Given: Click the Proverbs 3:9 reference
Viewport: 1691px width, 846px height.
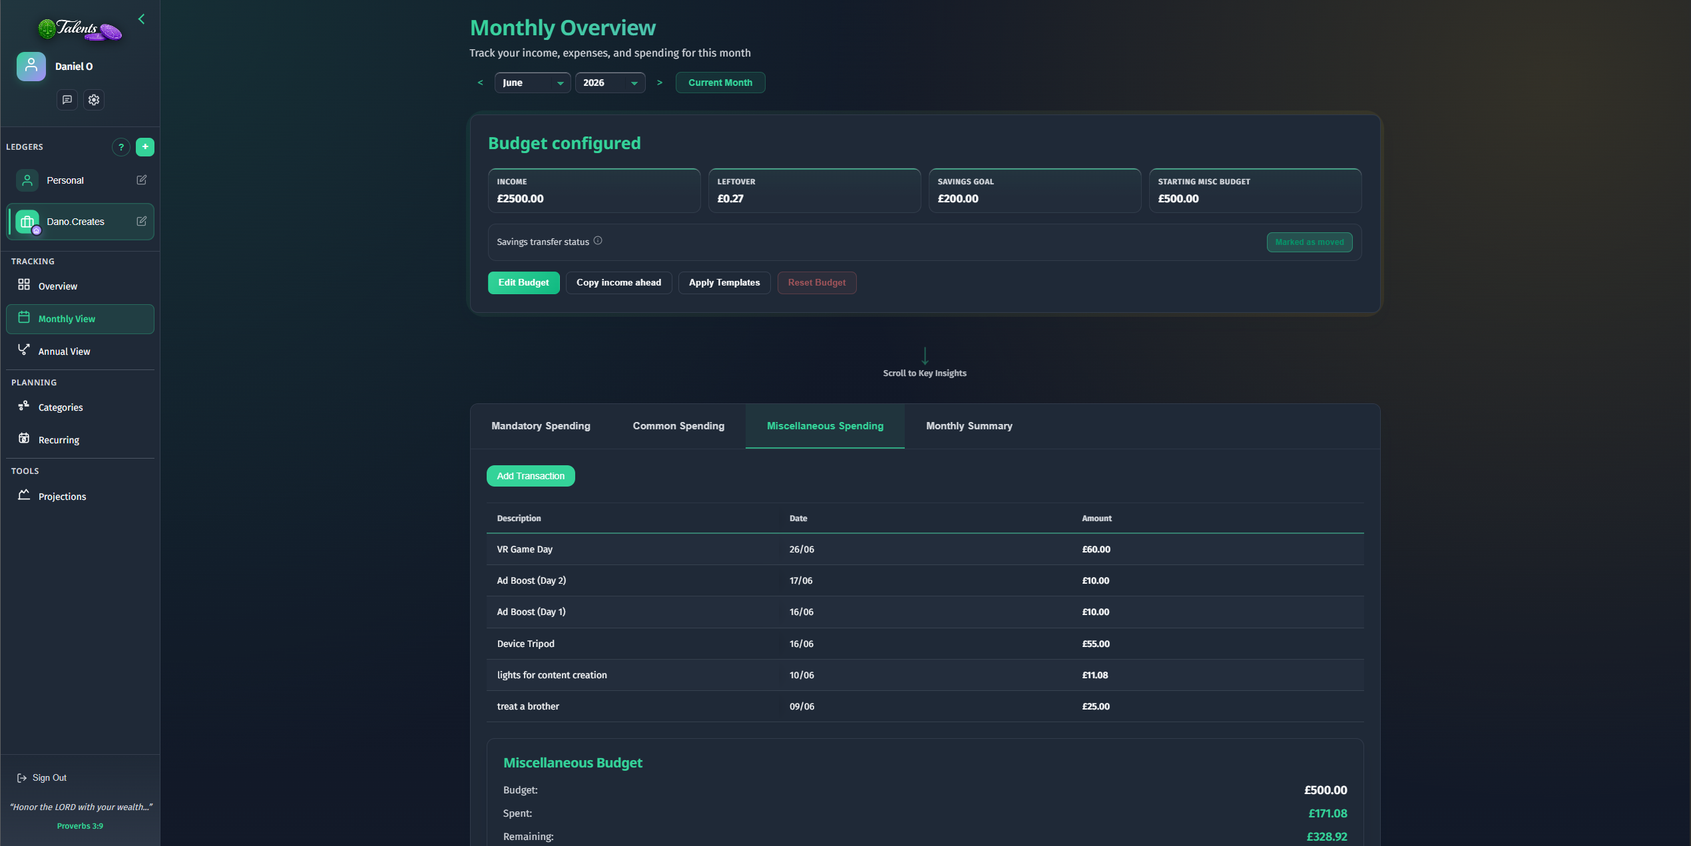Looking at the screenshot, I should (x=80, y=826).
